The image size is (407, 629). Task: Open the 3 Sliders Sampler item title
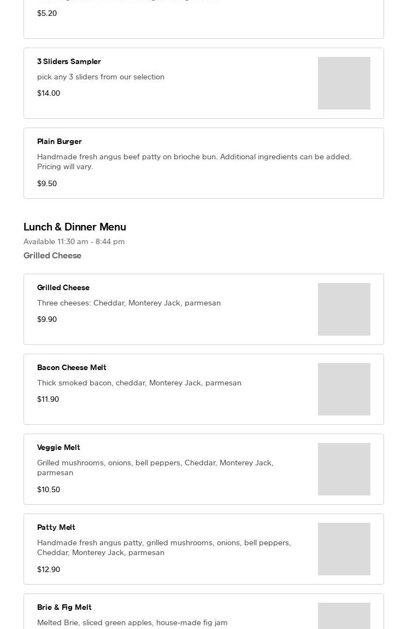point(69,61)
